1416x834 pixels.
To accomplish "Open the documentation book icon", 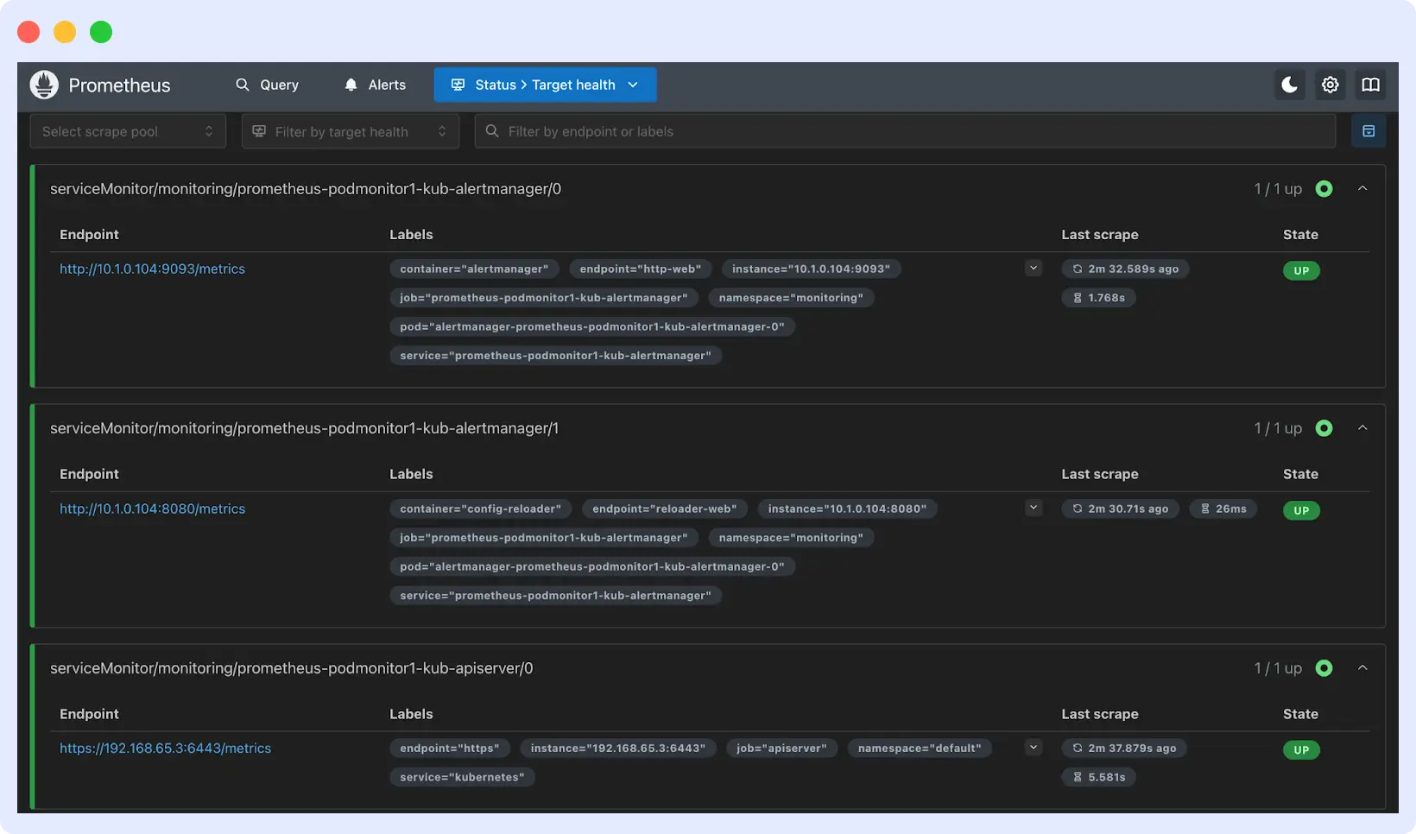I will point(1370,85).
